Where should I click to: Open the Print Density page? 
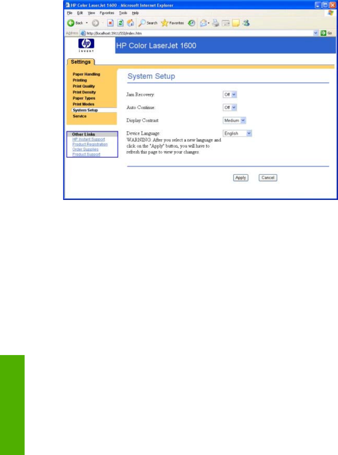click(x=84, y=92)
